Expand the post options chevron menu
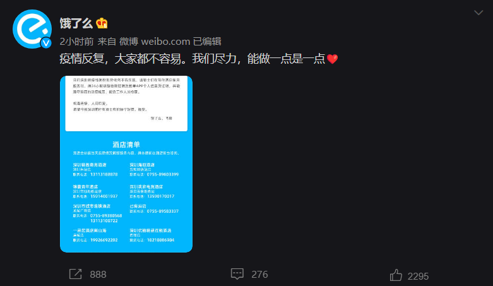 click(478, 13)
